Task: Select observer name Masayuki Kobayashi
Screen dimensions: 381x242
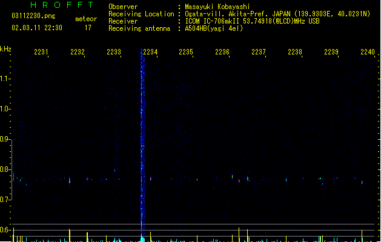Action: [x=217, y=7]
